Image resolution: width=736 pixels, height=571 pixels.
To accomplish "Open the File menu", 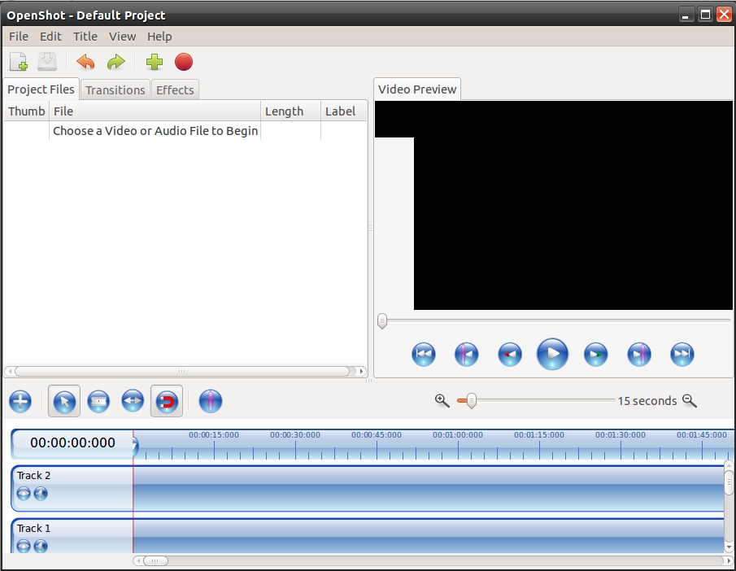I will (x=19, y=36).
